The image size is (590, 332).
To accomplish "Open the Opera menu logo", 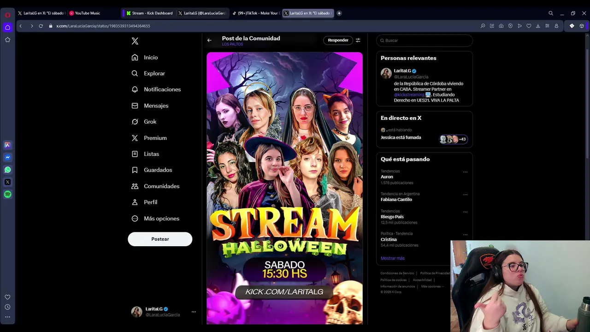I will 7,15.
